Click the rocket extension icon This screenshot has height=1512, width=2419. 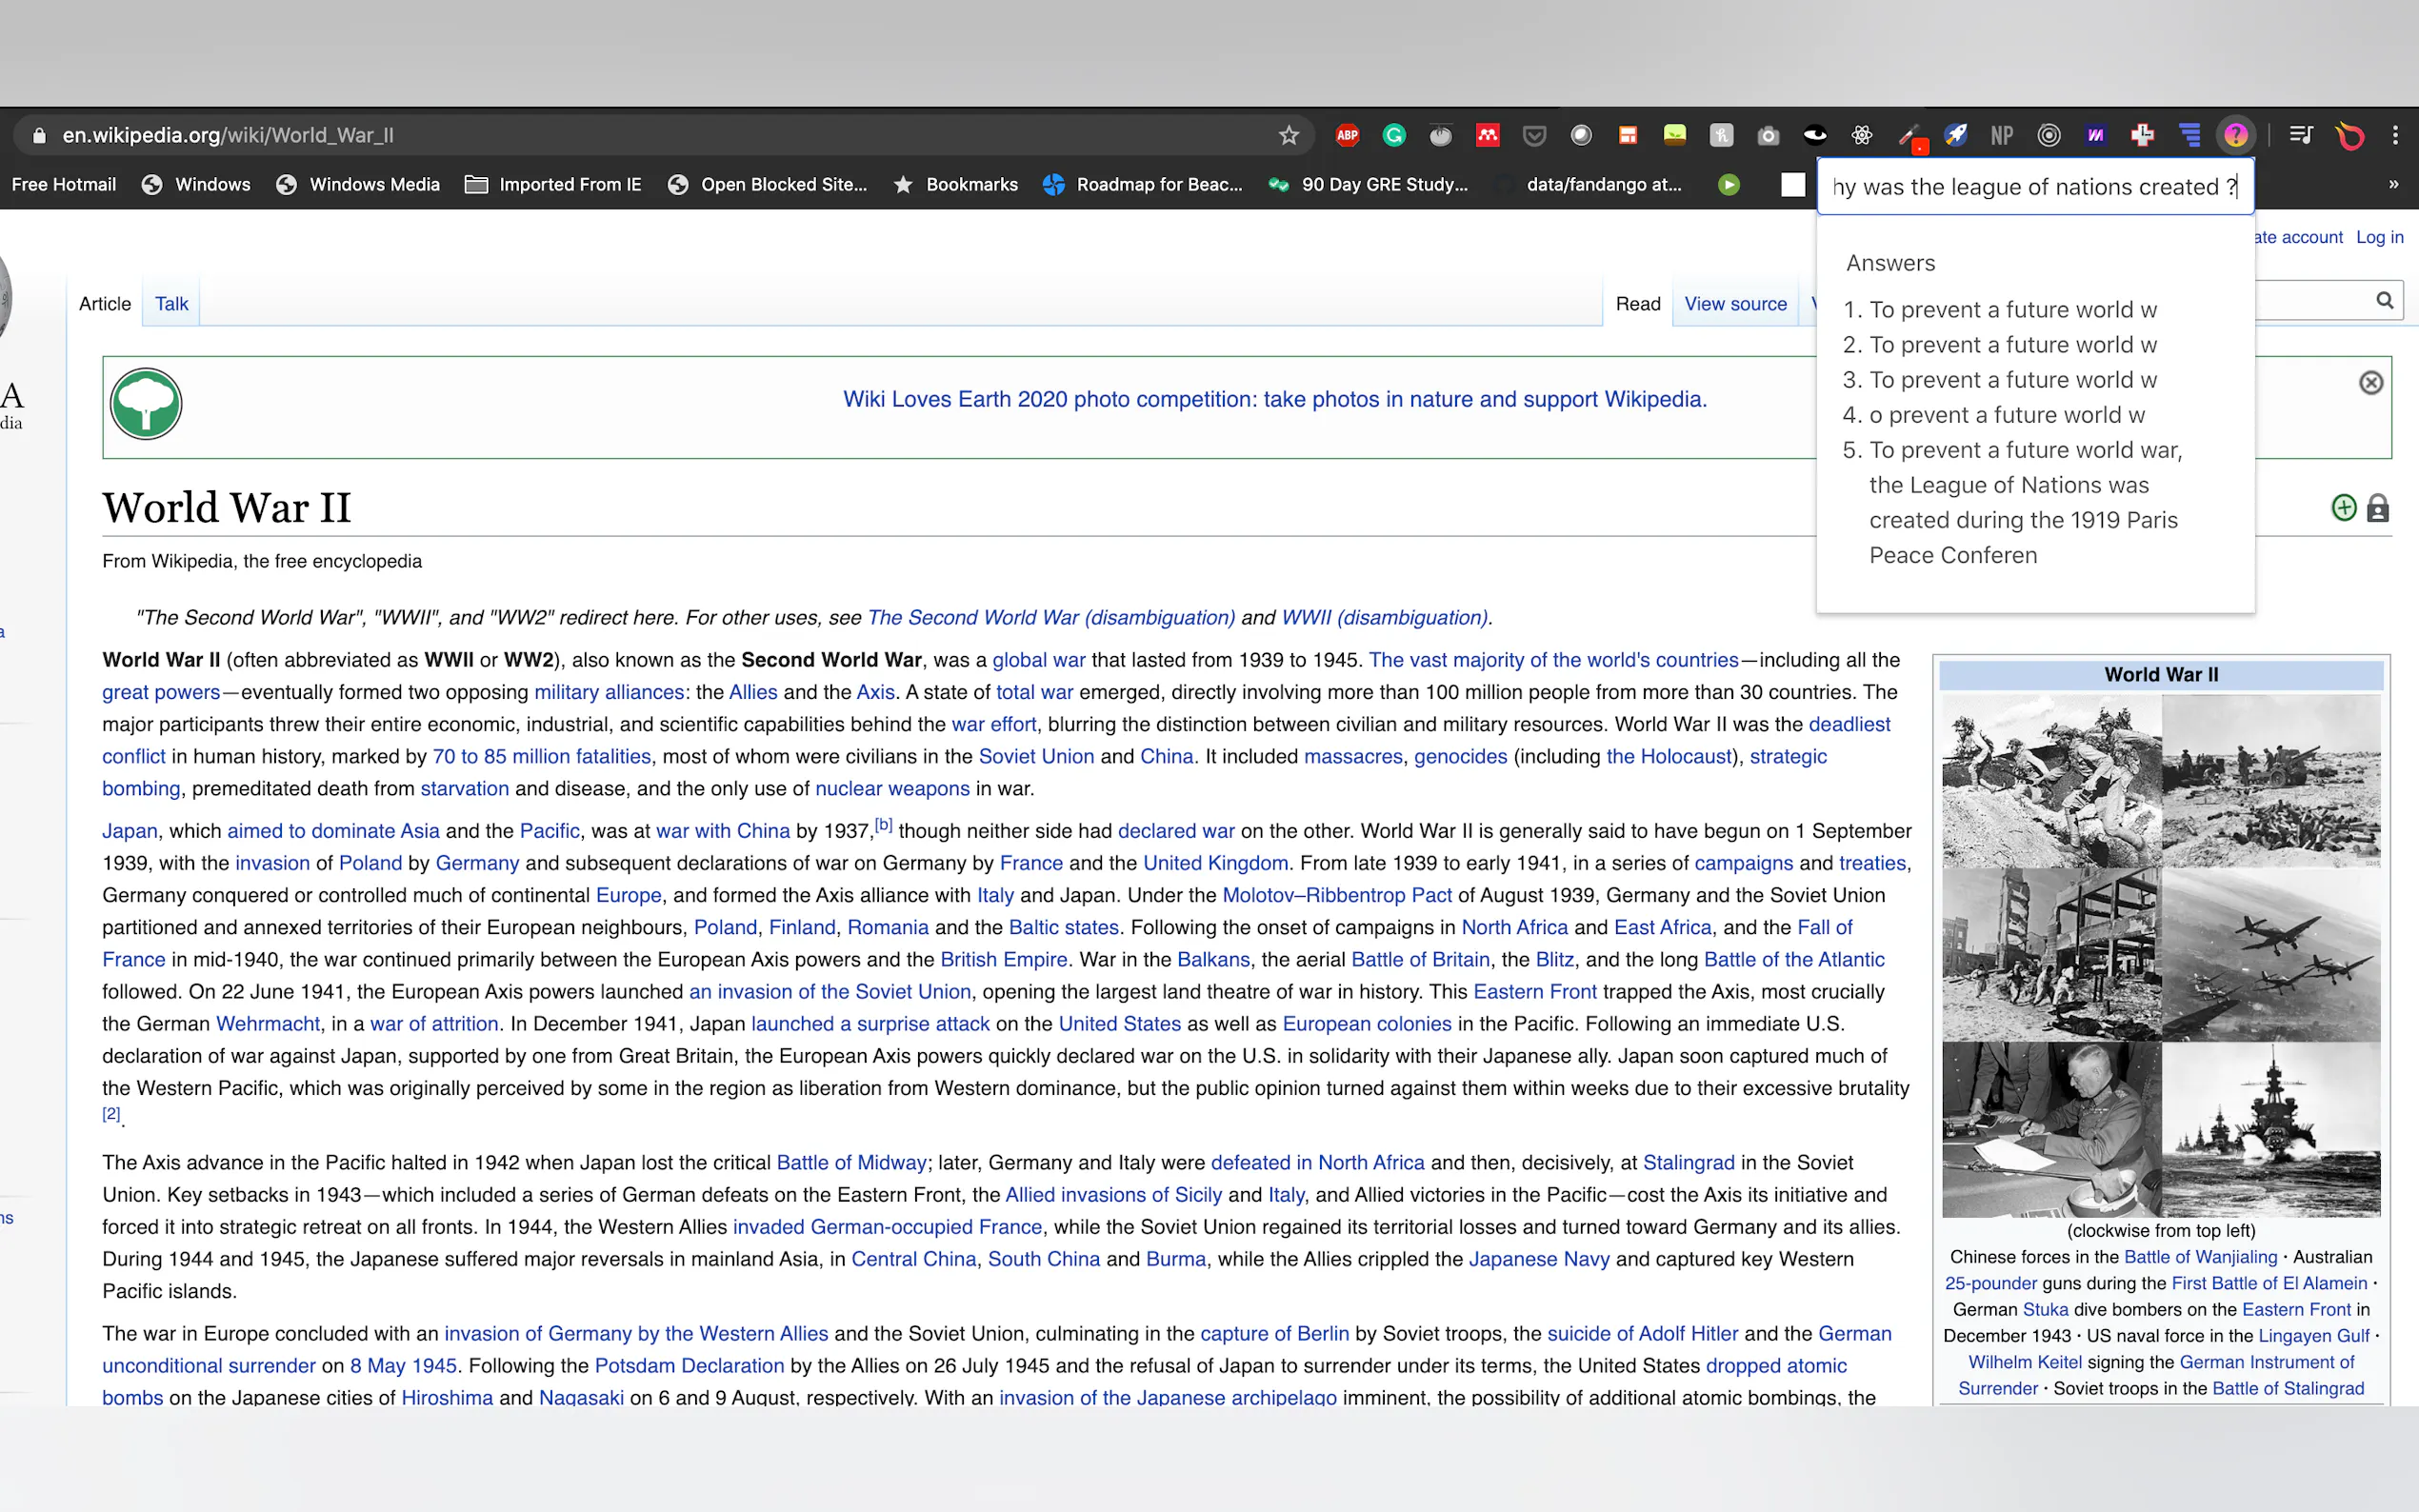pos(1955,135)
